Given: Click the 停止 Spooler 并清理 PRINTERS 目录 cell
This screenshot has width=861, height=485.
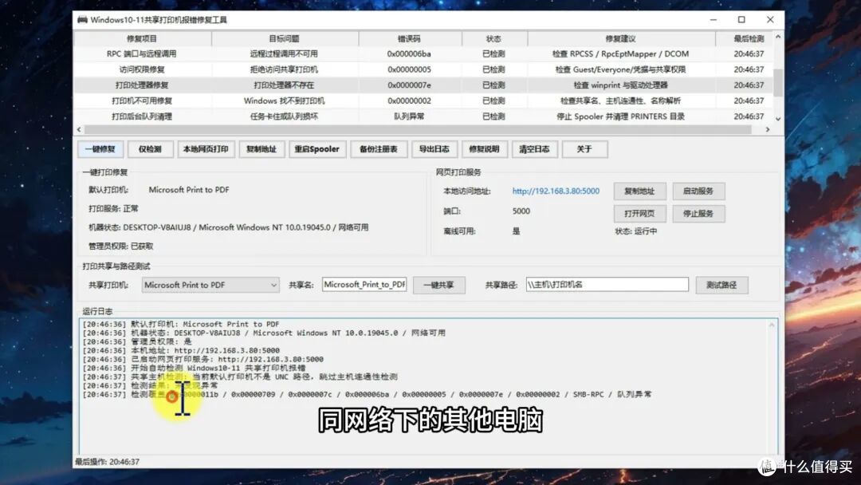Looking at the screenshot, I should click(x=620, y=116).
